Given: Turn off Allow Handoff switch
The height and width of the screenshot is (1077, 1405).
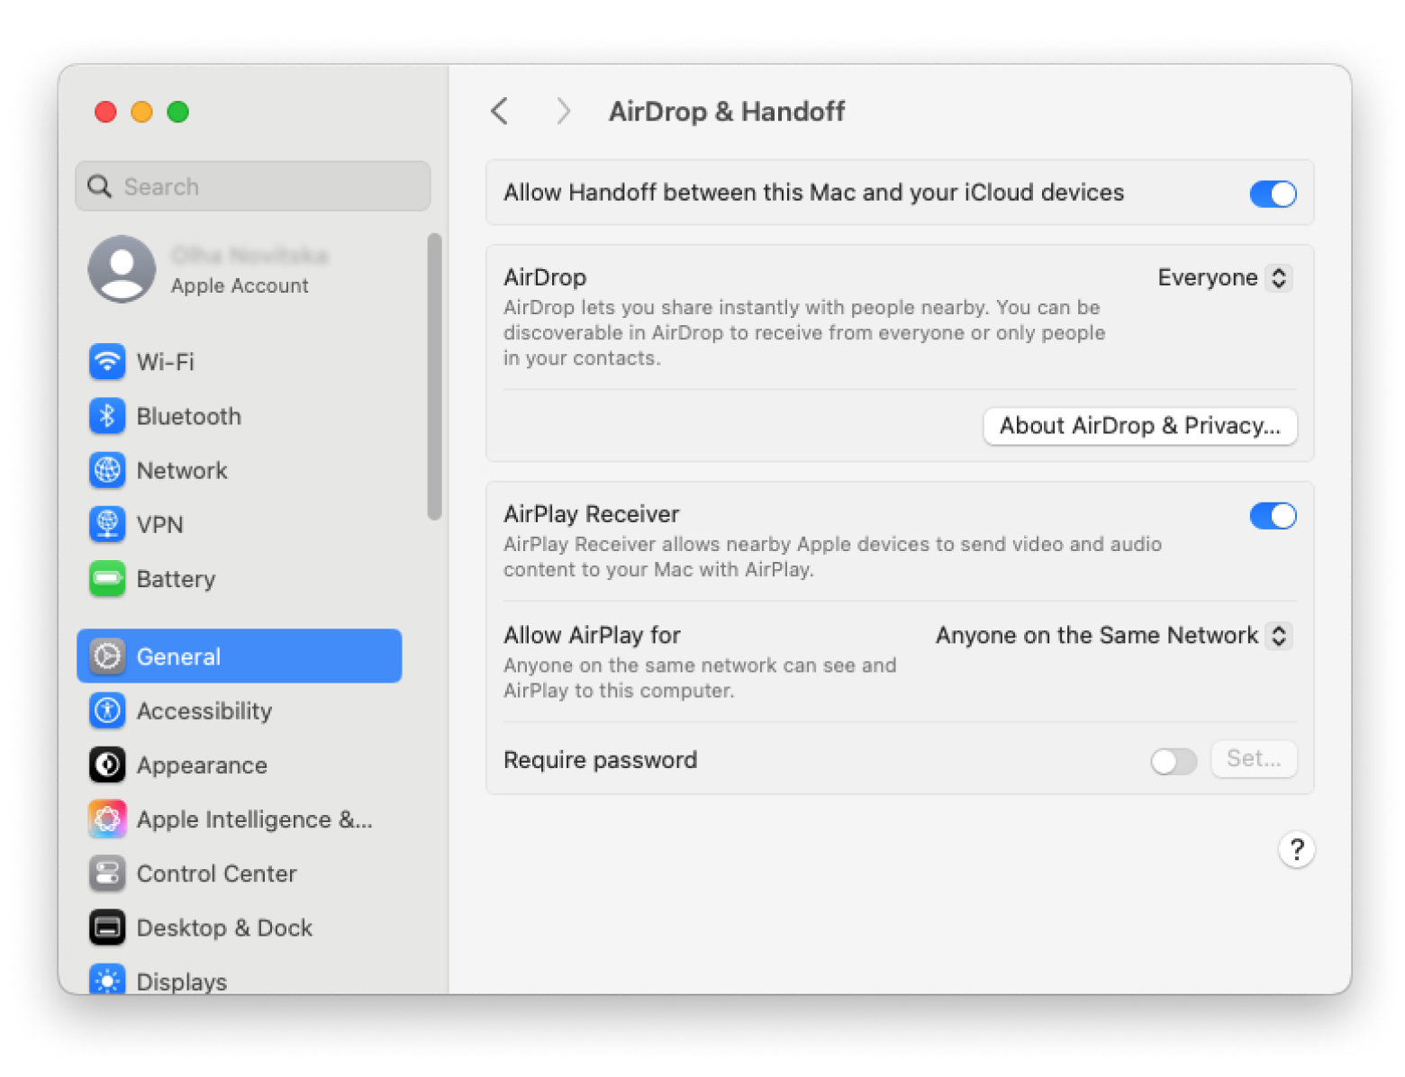Looking at the screenshot, I should (1273, 194).
